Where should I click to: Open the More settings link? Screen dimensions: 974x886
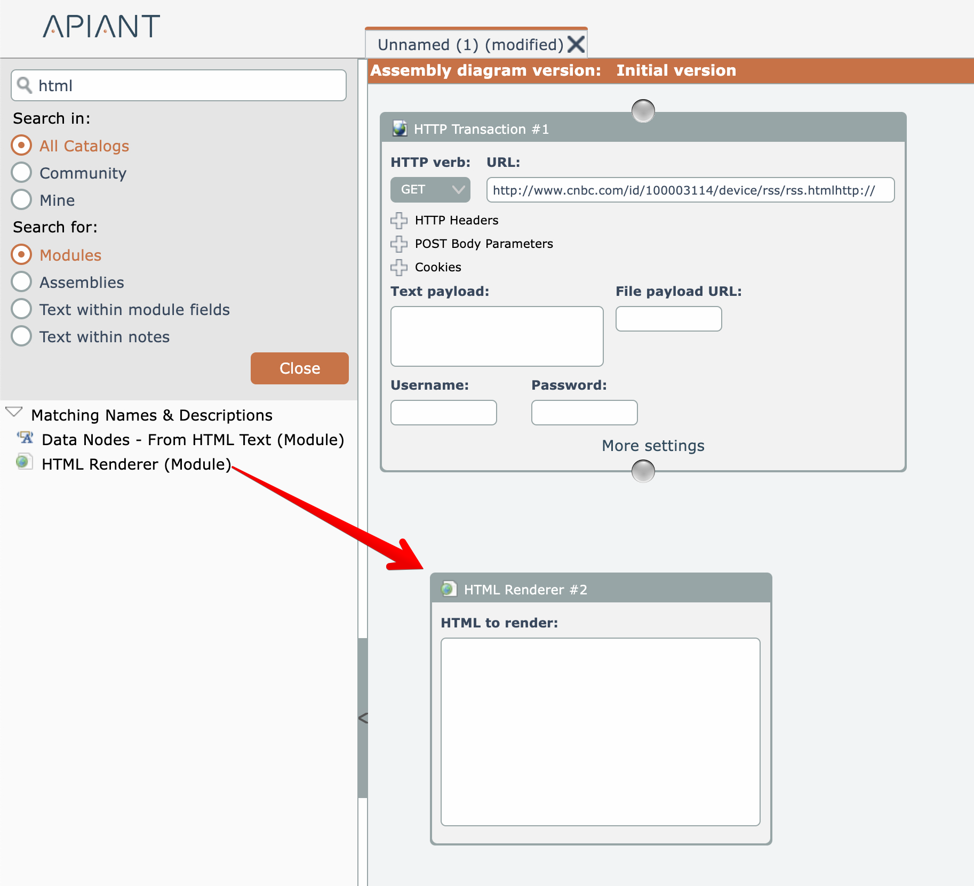(652, 446)
